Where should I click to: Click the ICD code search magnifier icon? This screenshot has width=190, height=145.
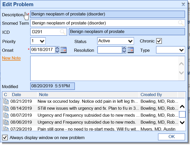click(63, 32)
